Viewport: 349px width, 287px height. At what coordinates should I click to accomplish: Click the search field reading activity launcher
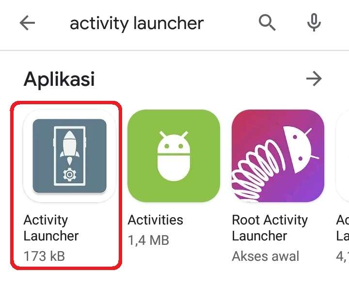coord(137,24)
